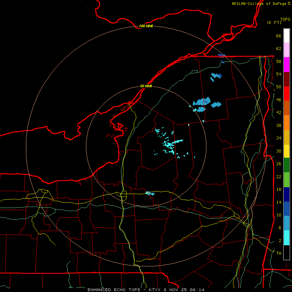Pick the dark navy legend swatch
292x292 pixels.
point(286,194)
